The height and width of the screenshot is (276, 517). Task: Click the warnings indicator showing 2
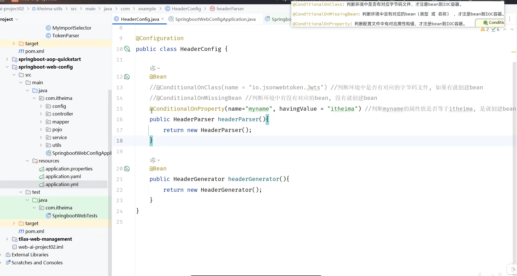(x=485, y=29)
